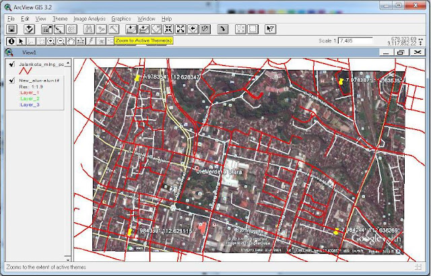Open the Window menu
Viewport: 431px width, 276px height.
(x=147, y=19)
